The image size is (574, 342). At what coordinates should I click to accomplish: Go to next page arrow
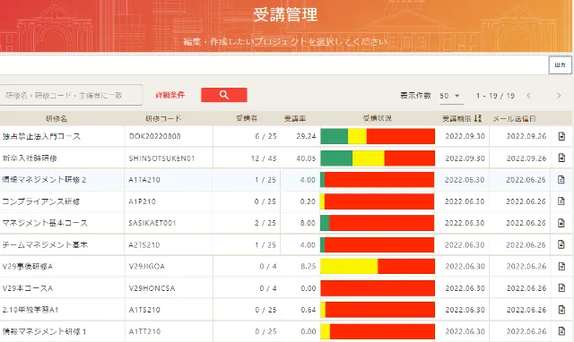coord(559,96)
